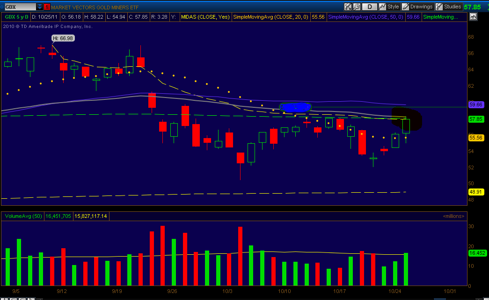Viewport: 489px width, 300px height.
Task: Open the Studies menu
Action: (448, 7)
